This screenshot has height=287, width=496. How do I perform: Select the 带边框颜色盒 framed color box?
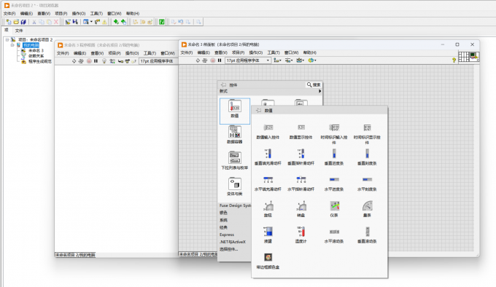(268, 257)
